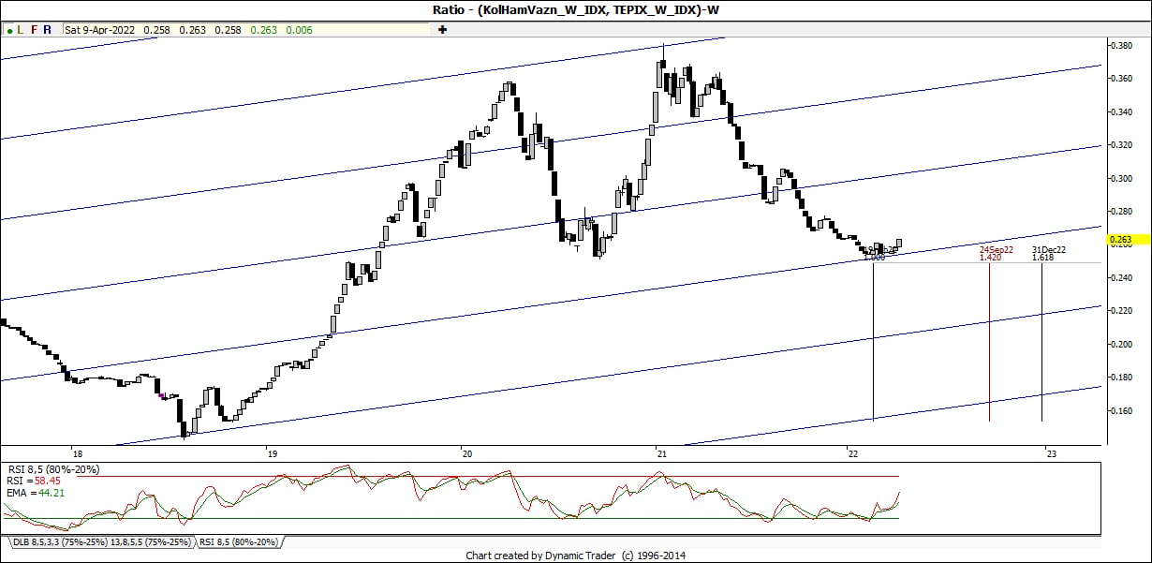Click the black plus crosshair icon
Image resolution: width=1152 pixels, height=563 pixels.
pyautogui.click(x=442, y=30)
